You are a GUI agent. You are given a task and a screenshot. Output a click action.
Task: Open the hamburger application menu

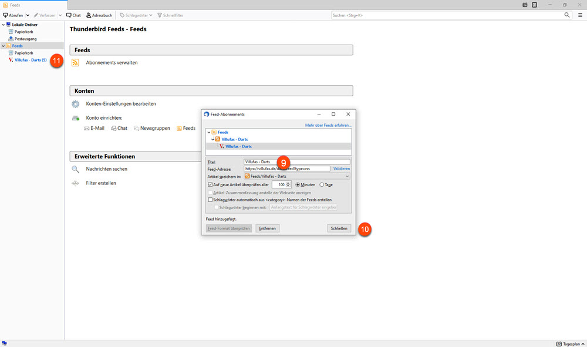[580, 15]
